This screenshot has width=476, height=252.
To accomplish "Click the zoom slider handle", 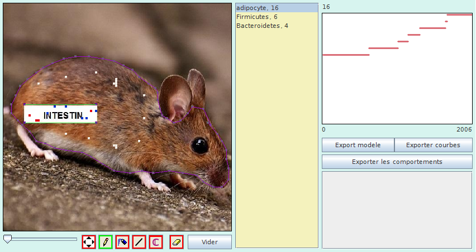I will [x=7, y=239].
